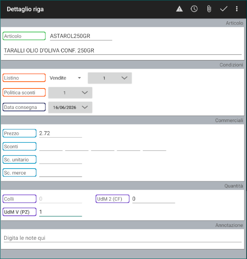The image size is (247, 259).
Task: Edit the TARALLI OLIO D'OLIVA description field
Action: [122, 50]
